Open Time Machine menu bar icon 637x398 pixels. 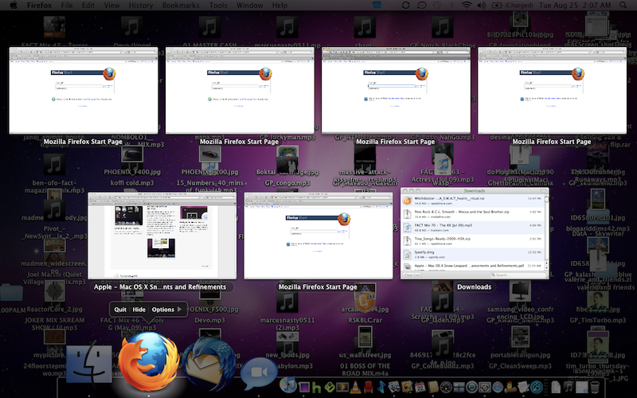tap(436, 6)
